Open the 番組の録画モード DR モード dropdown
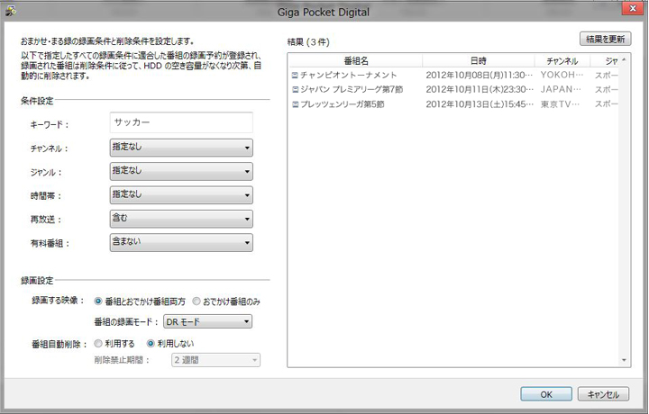This screenshot has height=414, width=649. tap(207, 321)
